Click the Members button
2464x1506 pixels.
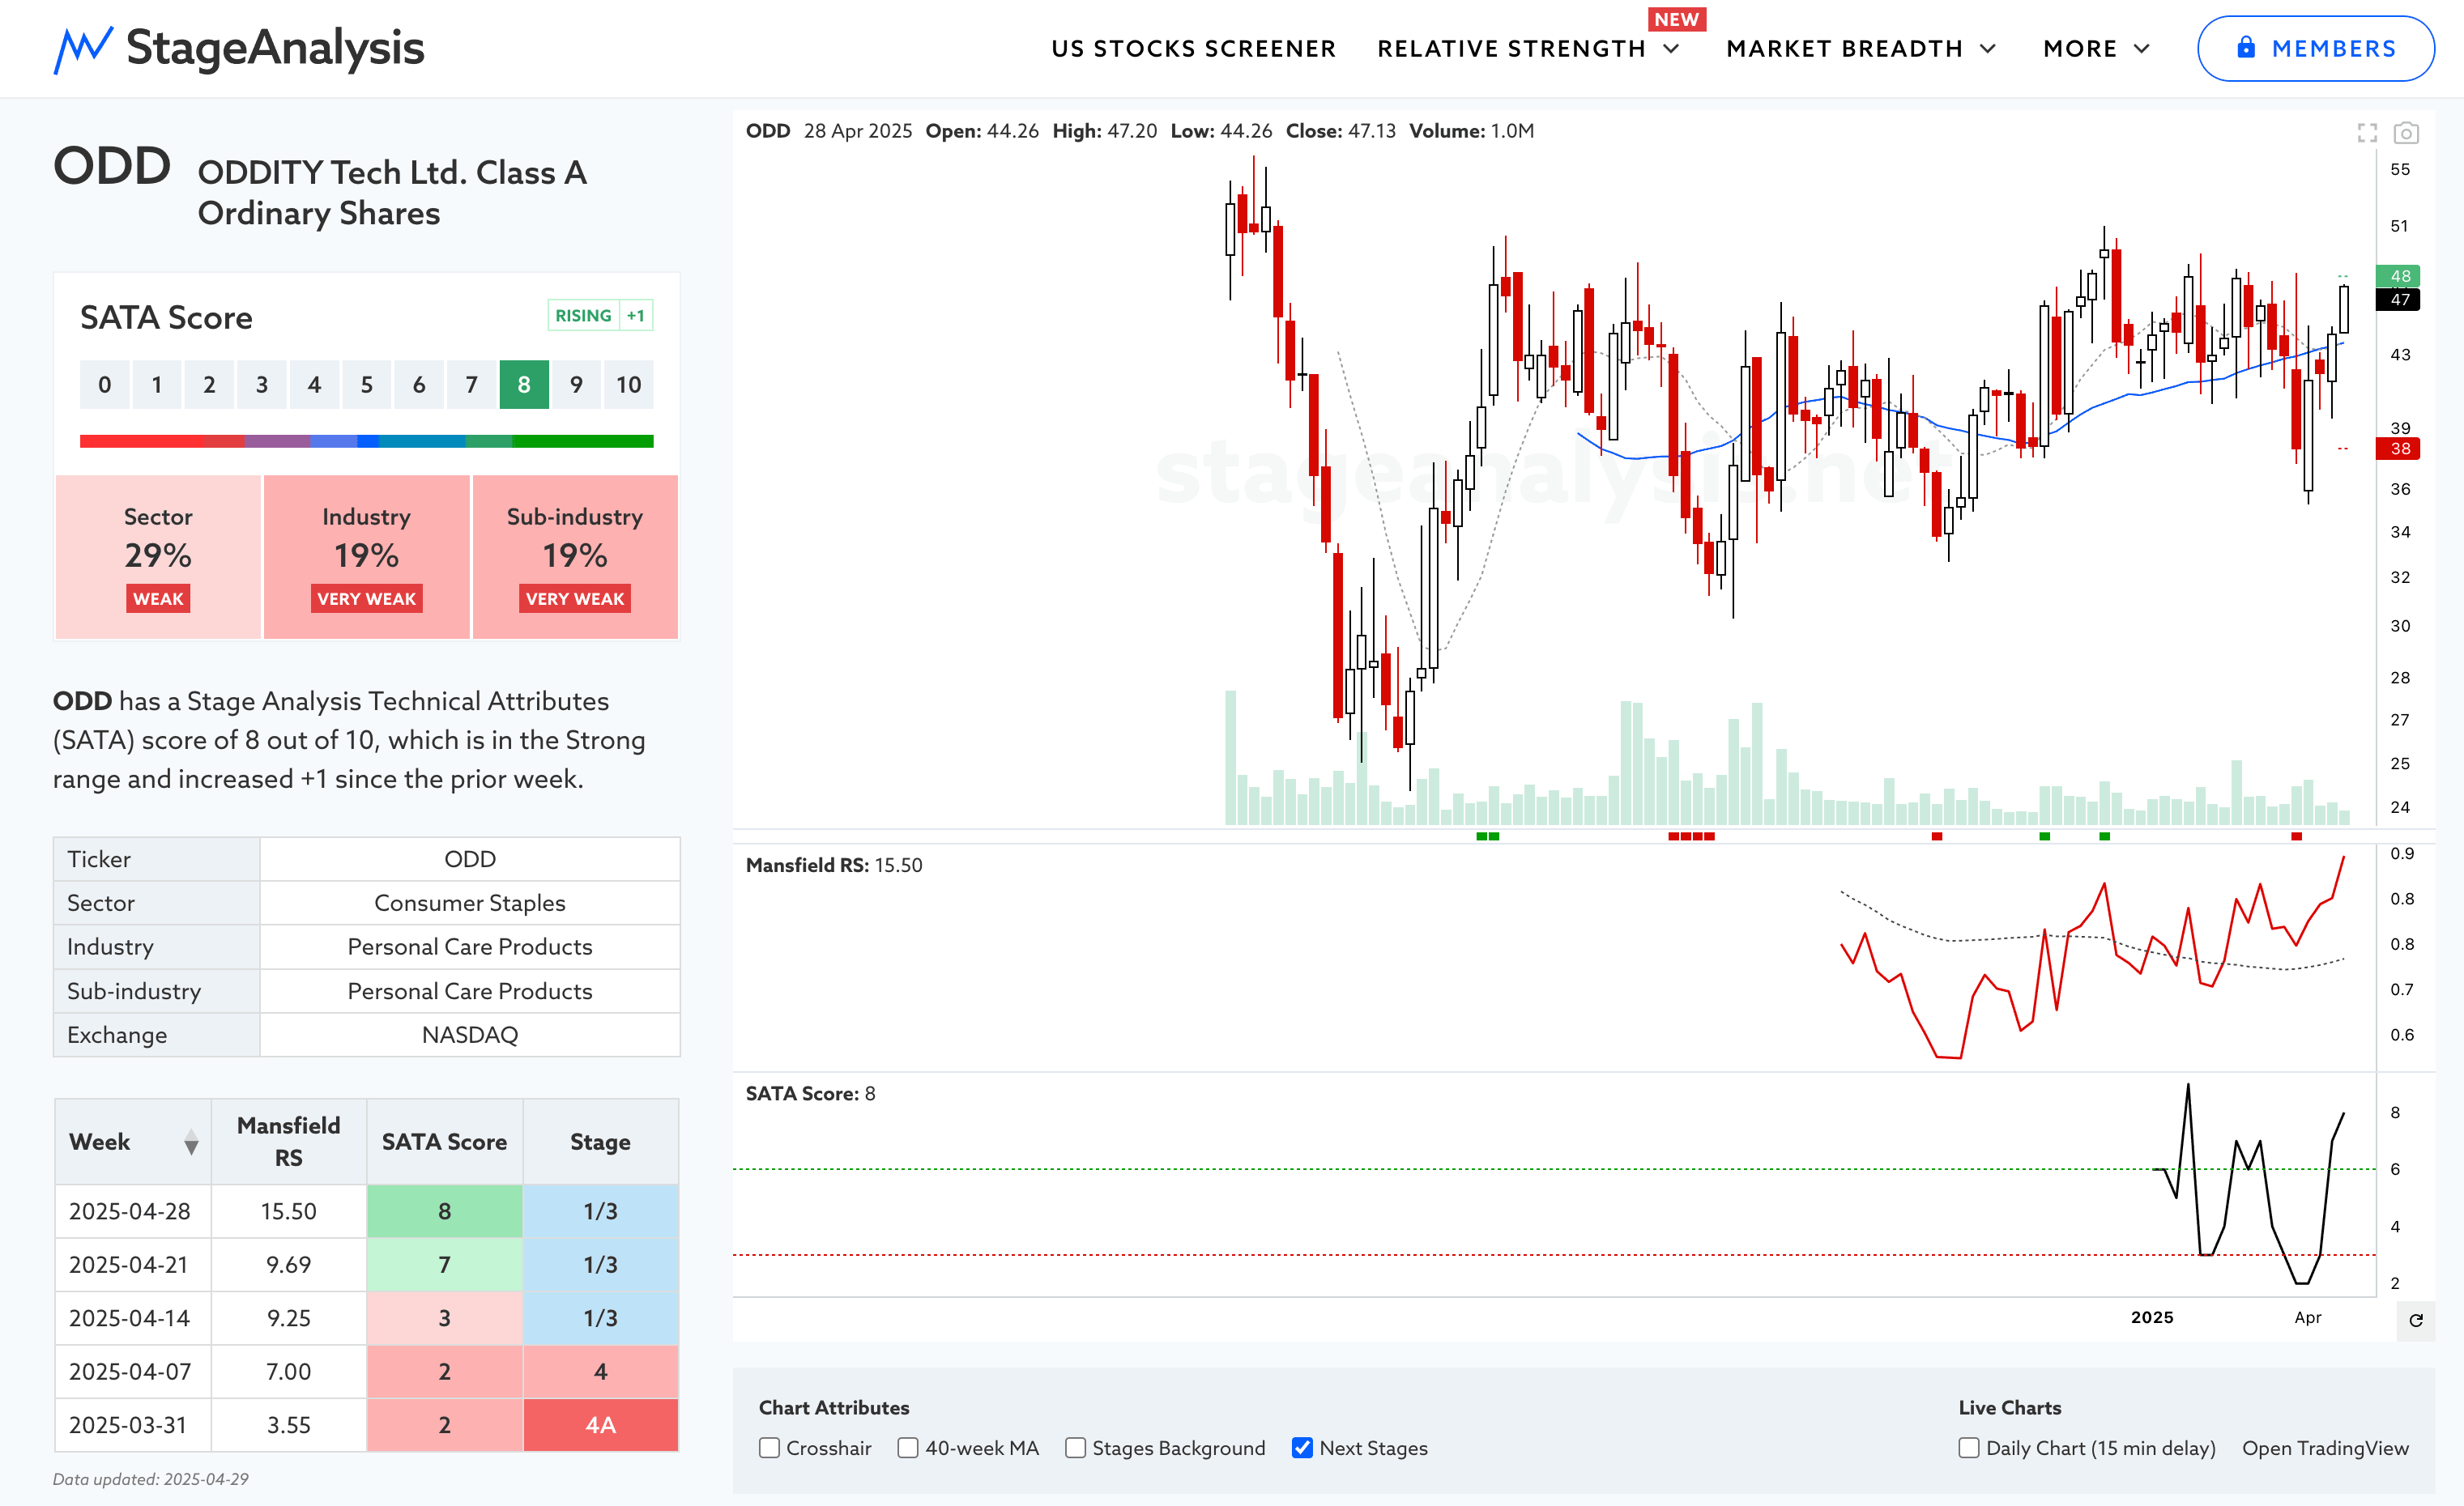point(2315,48)
